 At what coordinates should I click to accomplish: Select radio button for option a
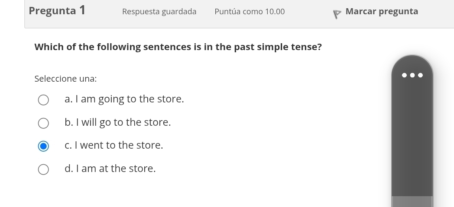43,100
